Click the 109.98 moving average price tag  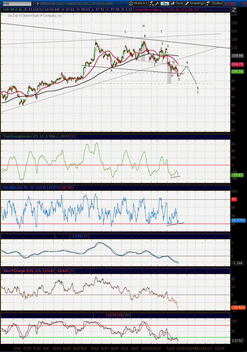click(x=238, y=56)
